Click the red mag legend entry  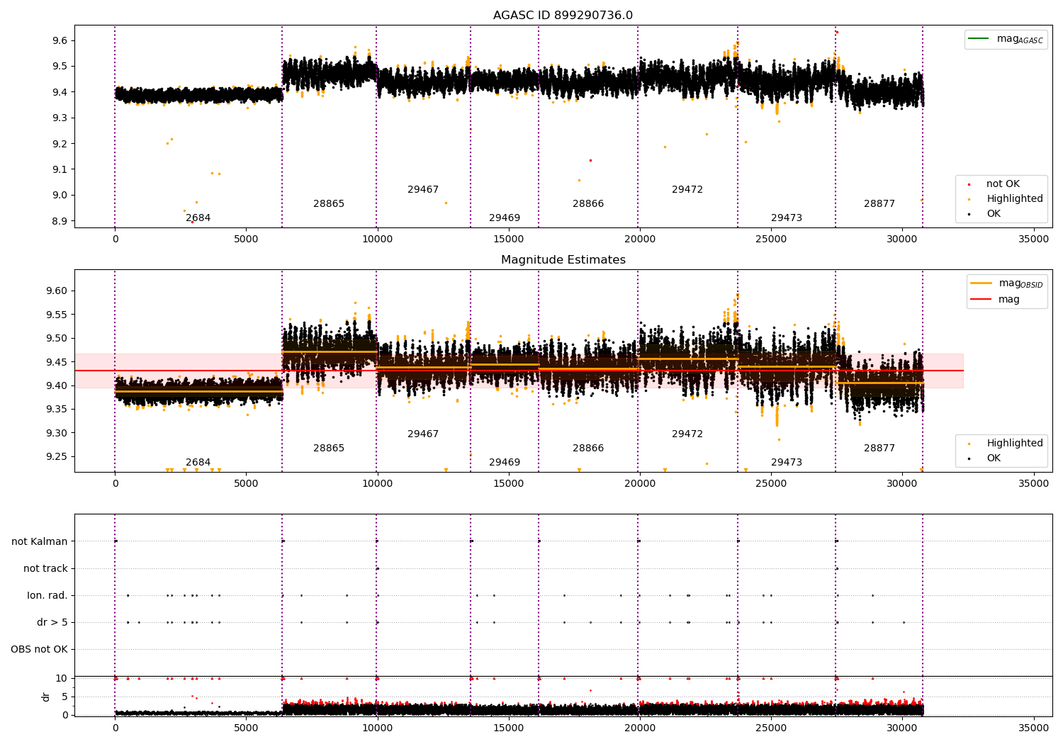[995, 300]
